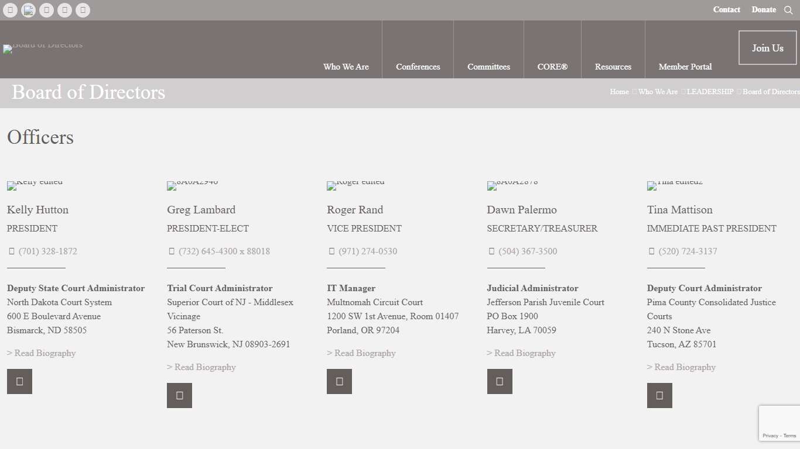The height and width of the screenshot is (449, 800).
Task: Switch to the Conferences menu item
Action: click(x=418, y=67)
